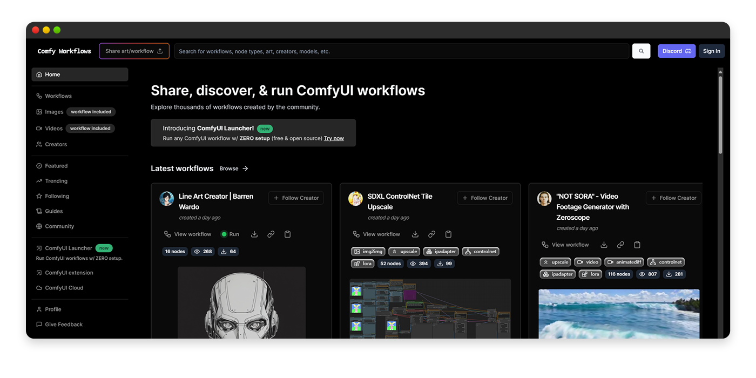Viewport: 756px width, 378px height.
Task: Open NOT SORA creator avatar
Action: pyautogui.click(x=544, y=199)
